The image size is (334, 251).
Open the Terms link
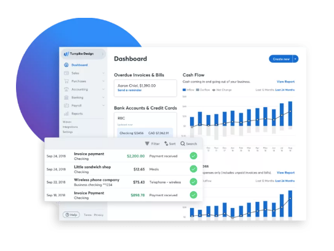87,215
